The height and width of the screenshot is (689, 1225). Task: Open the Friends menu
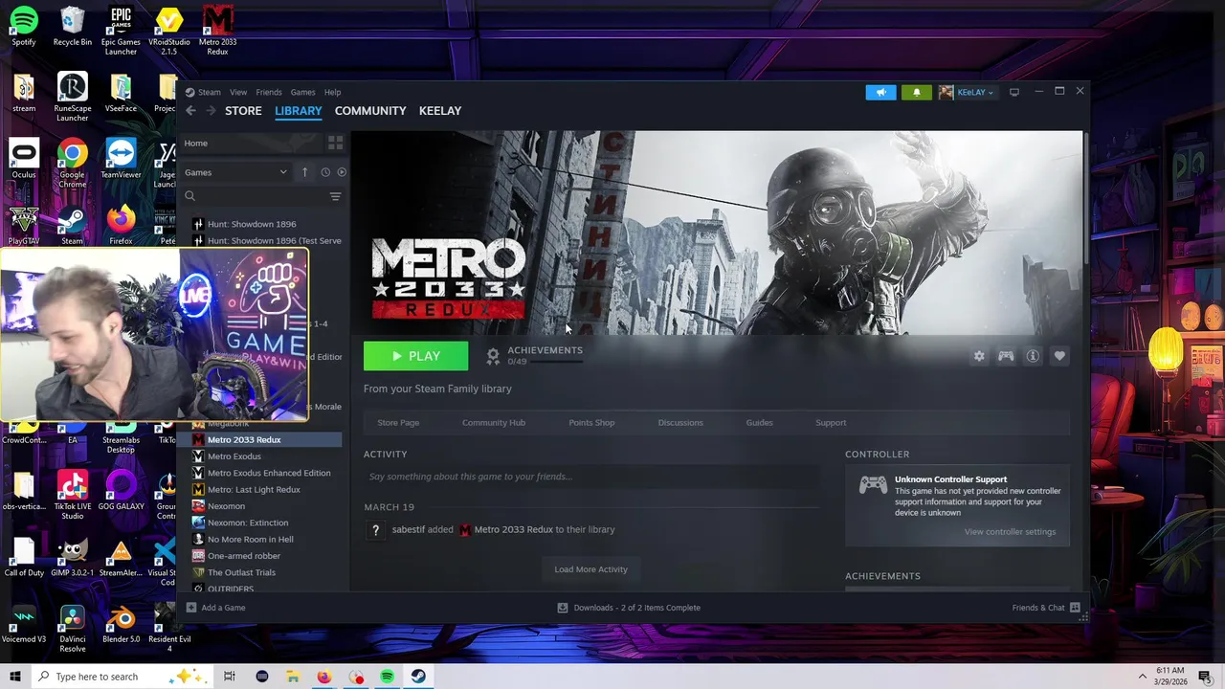click(269, 92)
